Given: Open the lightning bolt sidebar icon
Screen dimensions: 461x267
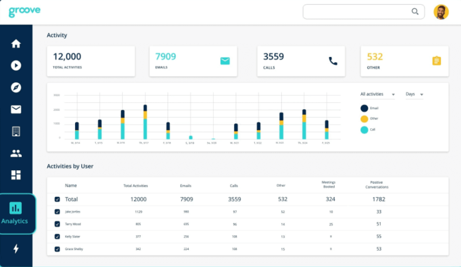Looking at the screenshot, I should pyautogui.click(x=16, y=249).
